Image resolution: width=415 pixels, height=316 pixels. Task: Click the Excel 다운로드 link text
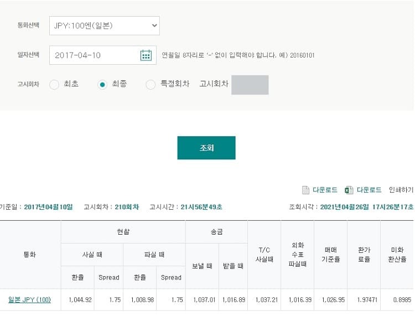[369, 190]
